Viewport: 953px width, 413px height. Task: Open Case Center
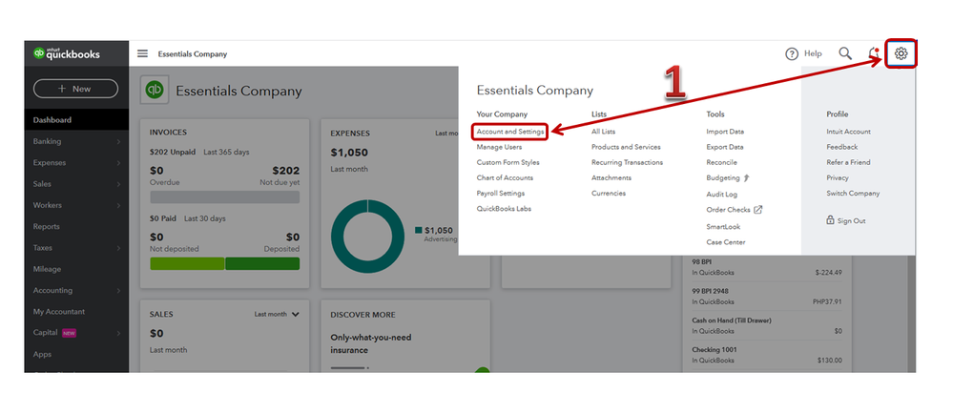726,242
